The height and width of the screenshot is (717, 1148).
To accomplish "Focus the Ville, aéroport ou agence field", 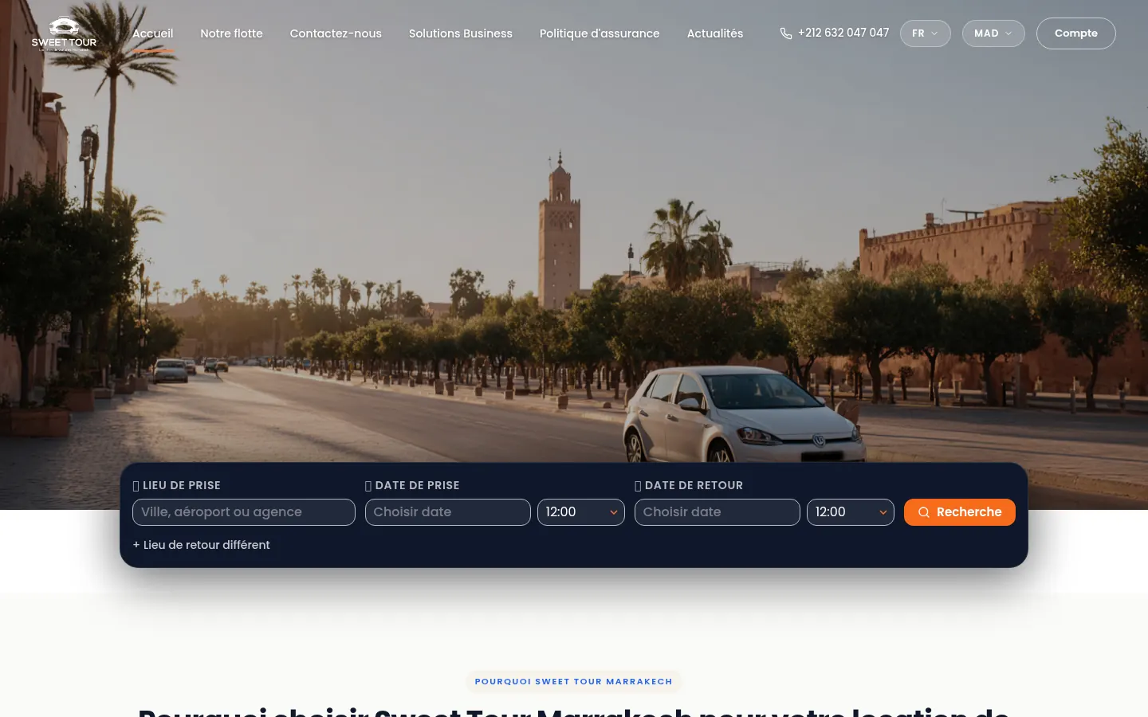I will pos(244,512).
